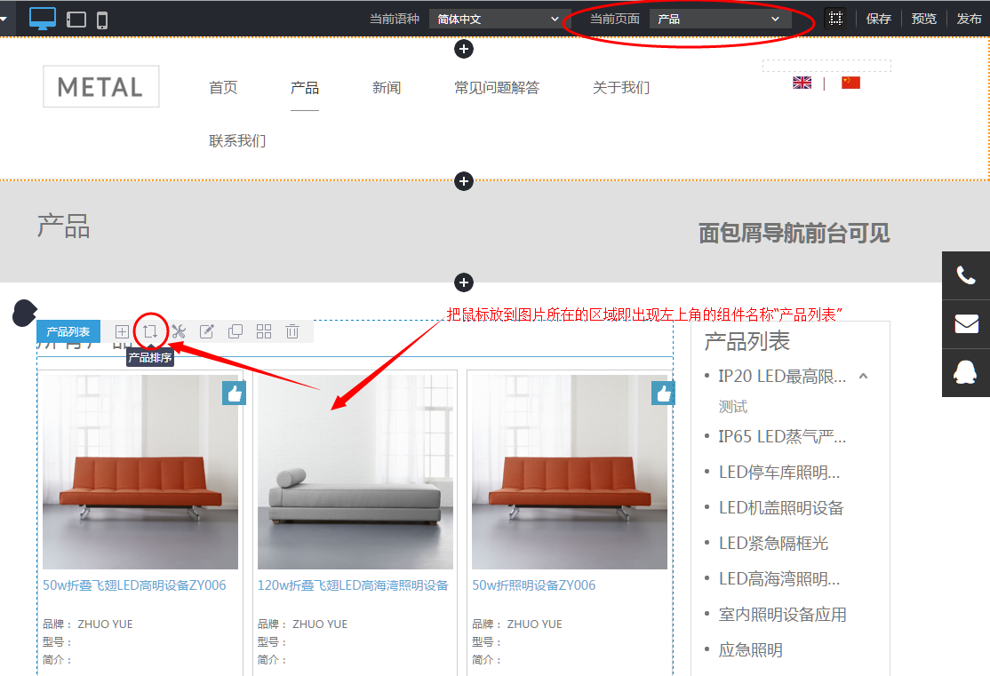Click the wrench settings icon on 产品列表 toolbar
Image resolution: width=990 pixels, height=676 pixels.
click(178, 331)
